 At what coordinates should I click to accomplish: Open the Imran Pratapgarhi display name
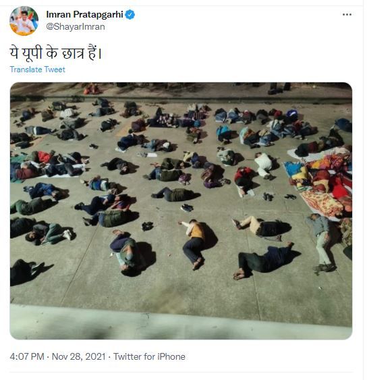click(84, 15)
